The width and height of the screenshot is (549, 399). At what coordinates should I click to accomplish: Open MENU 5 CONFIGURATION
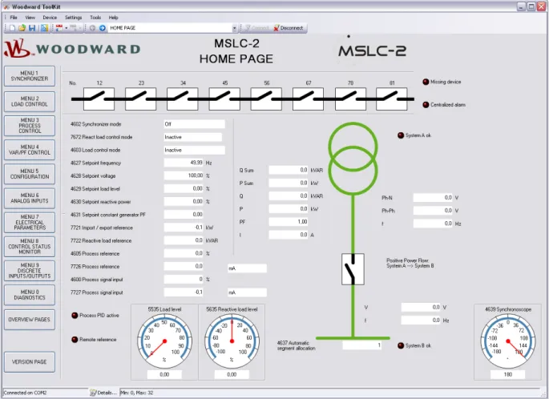pyautogui.click(x=30, y=174)
